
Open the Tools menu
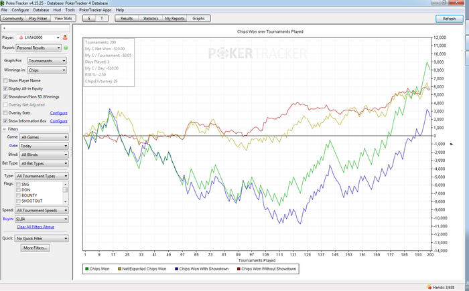(x=70, y=10)
